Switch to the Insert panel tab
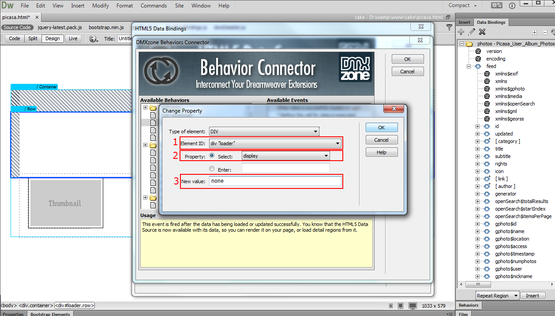 (x=464, y=22)
